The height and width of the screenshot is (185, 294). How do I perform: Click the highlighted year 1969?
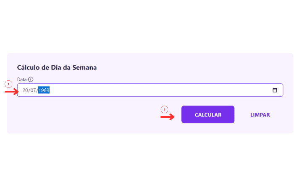pos(44,90)
